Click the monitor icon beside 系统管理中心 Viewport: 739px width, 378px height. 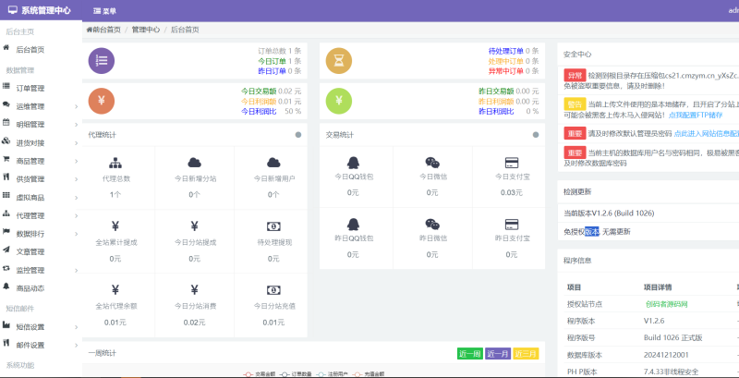pos(13,10)
